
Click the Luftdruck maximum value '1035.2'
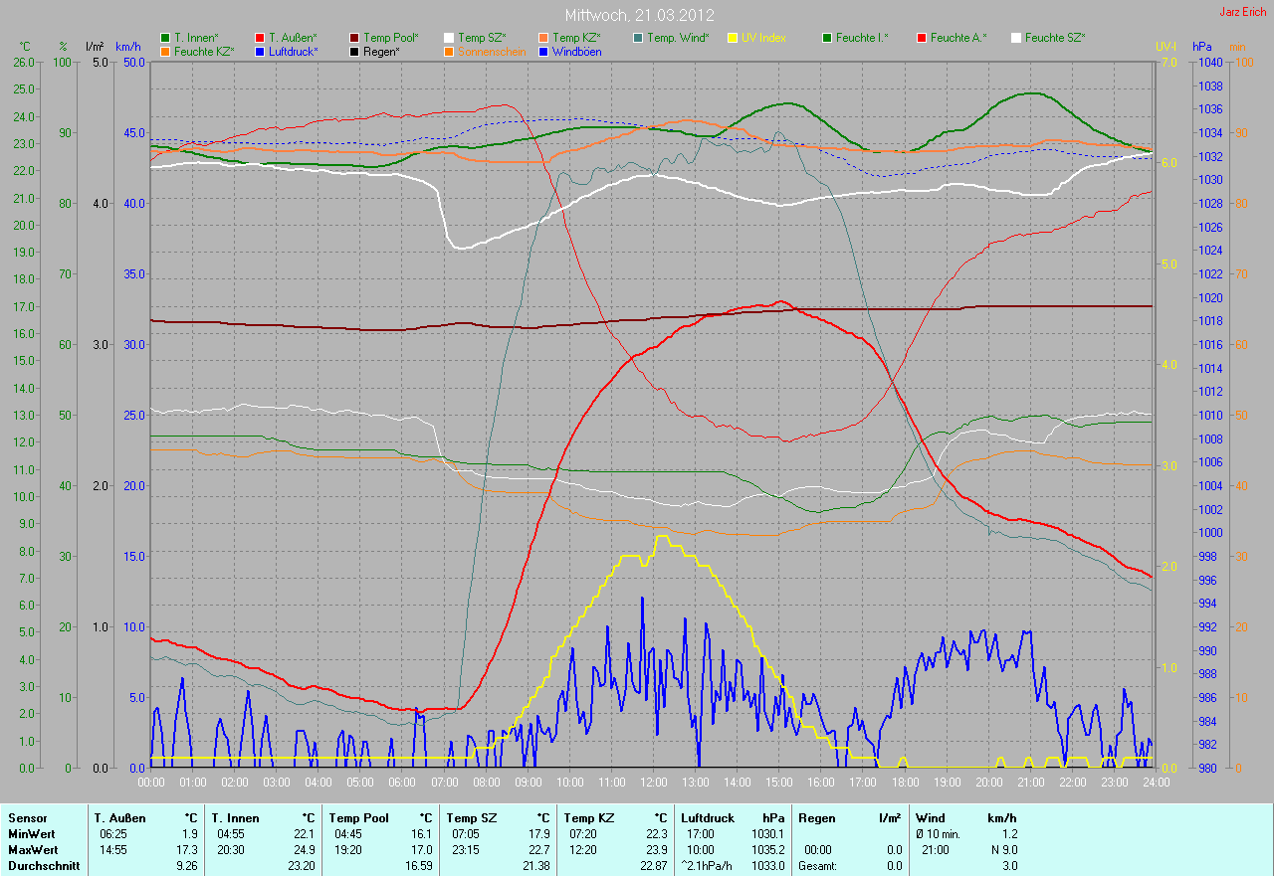click(768, 850)
